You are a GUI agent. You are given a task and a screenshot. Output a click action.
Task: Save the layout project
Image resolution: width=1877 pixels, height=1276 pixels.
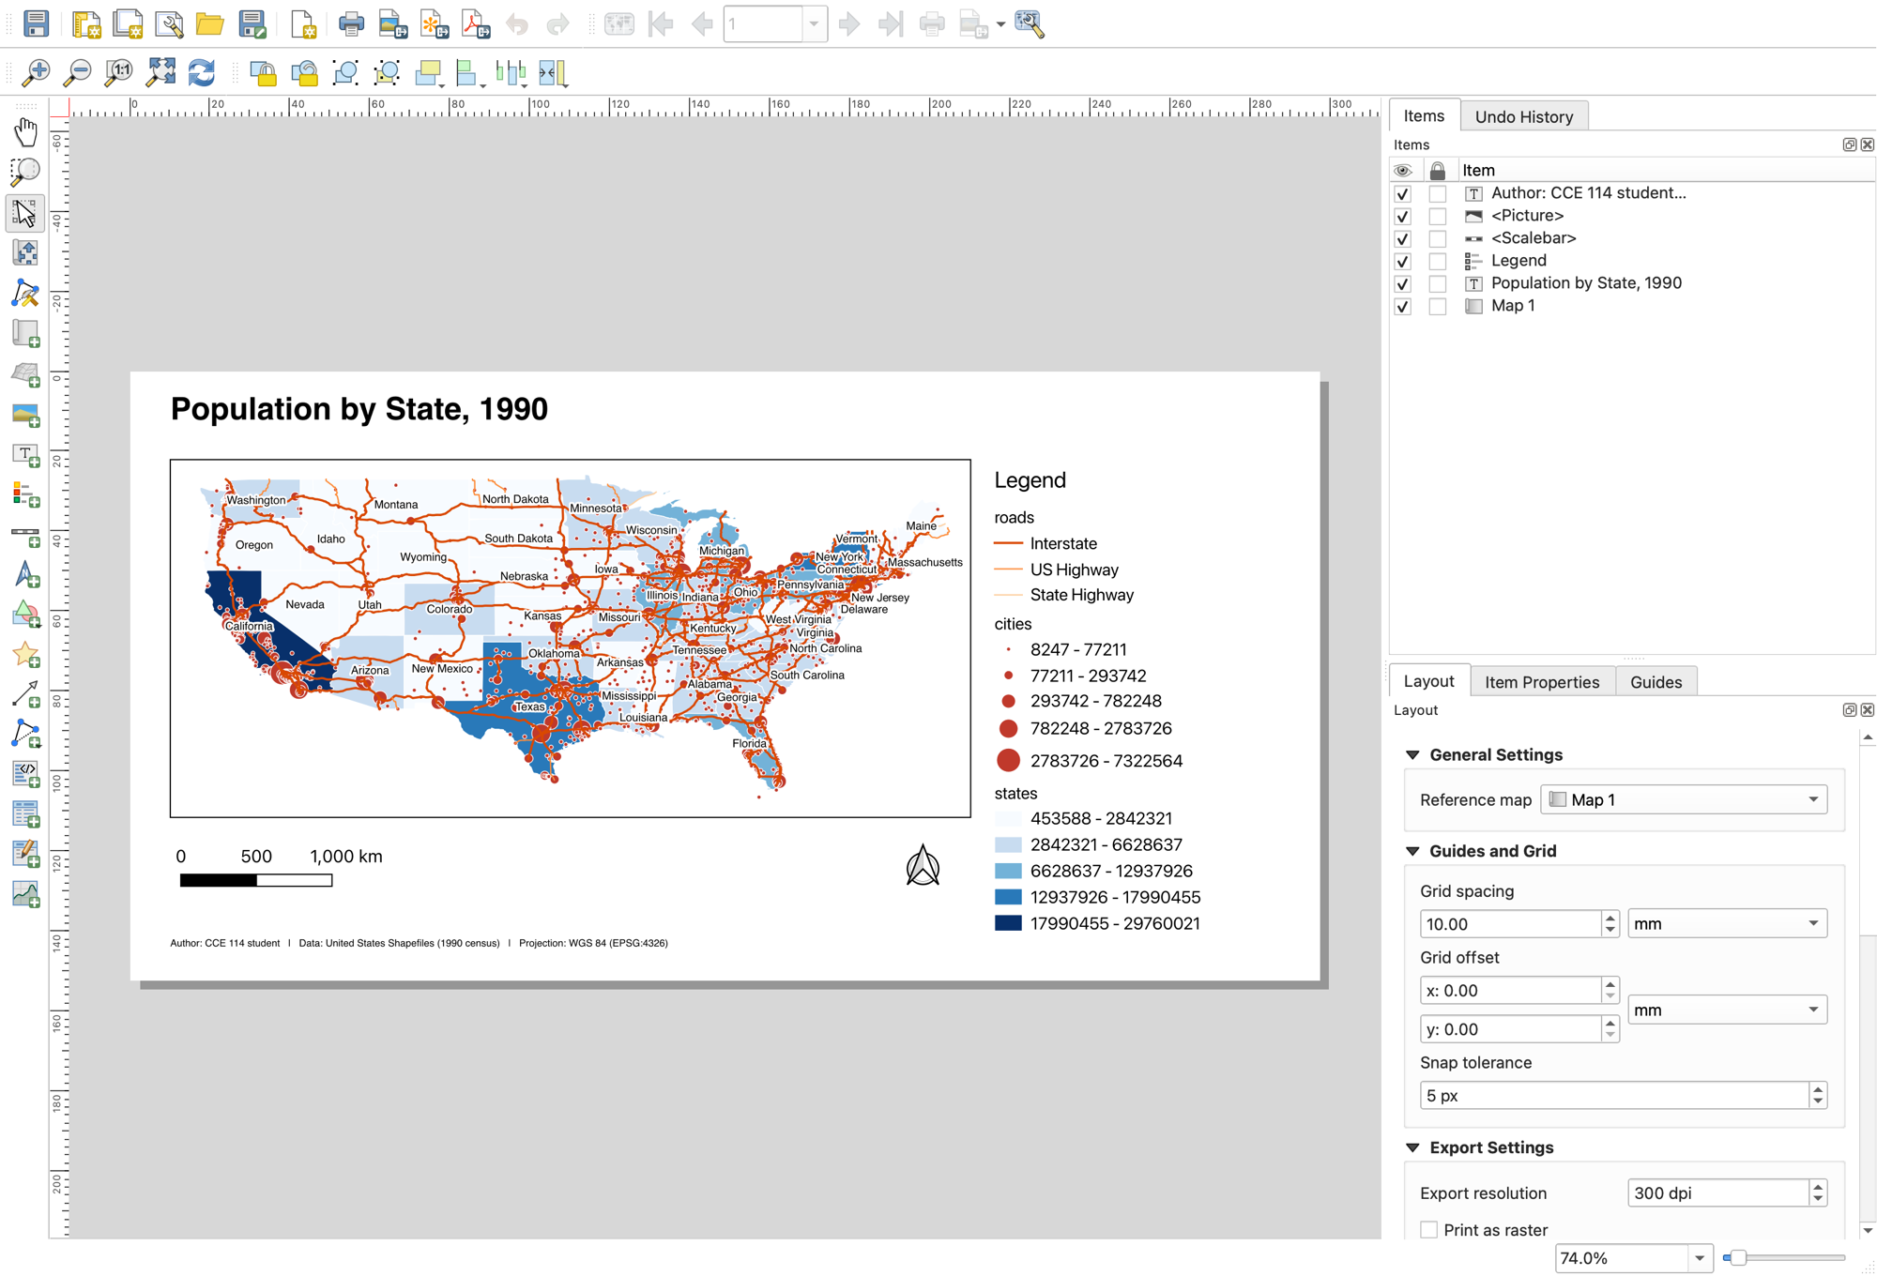click(36, 23)
